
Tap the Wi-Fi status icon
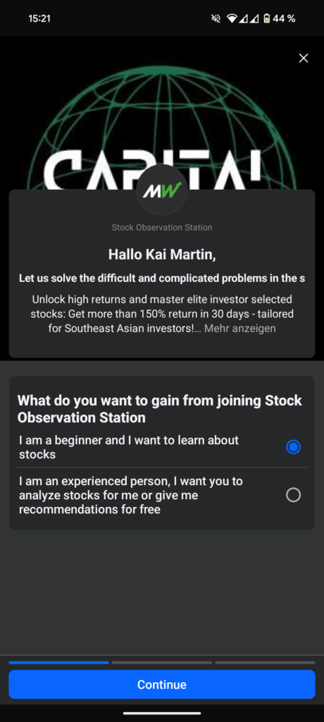click(x=232, y=19)
